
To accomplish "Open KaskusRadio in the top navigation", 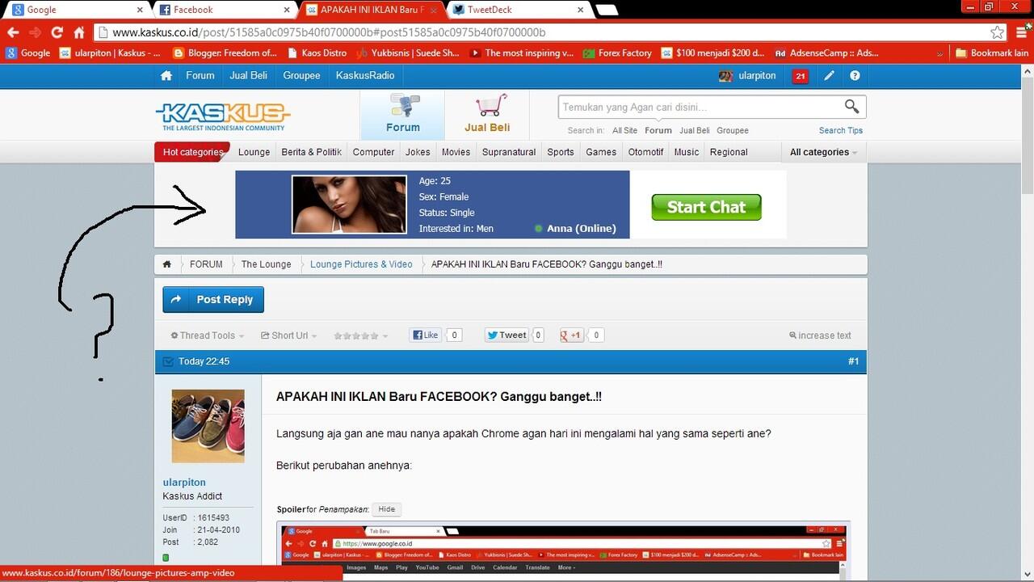I will (365, 75).
